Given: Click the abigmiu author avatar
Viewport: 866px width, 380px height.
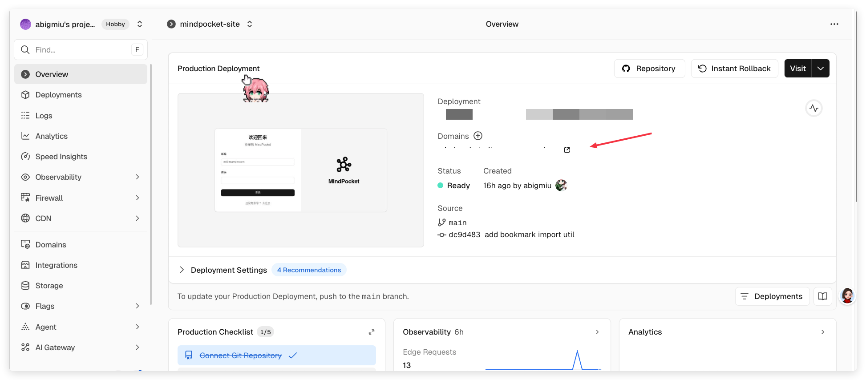Looking at the screenshot, I should pos(561,186).
